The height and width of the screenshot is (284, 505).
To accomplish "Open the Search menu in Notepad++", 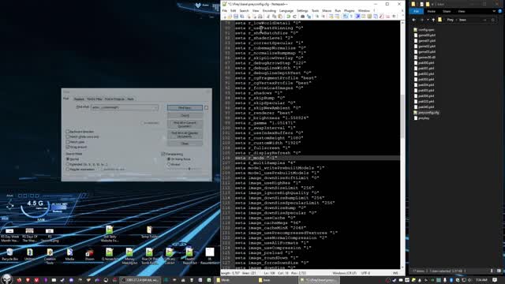I will coord(244,11).
